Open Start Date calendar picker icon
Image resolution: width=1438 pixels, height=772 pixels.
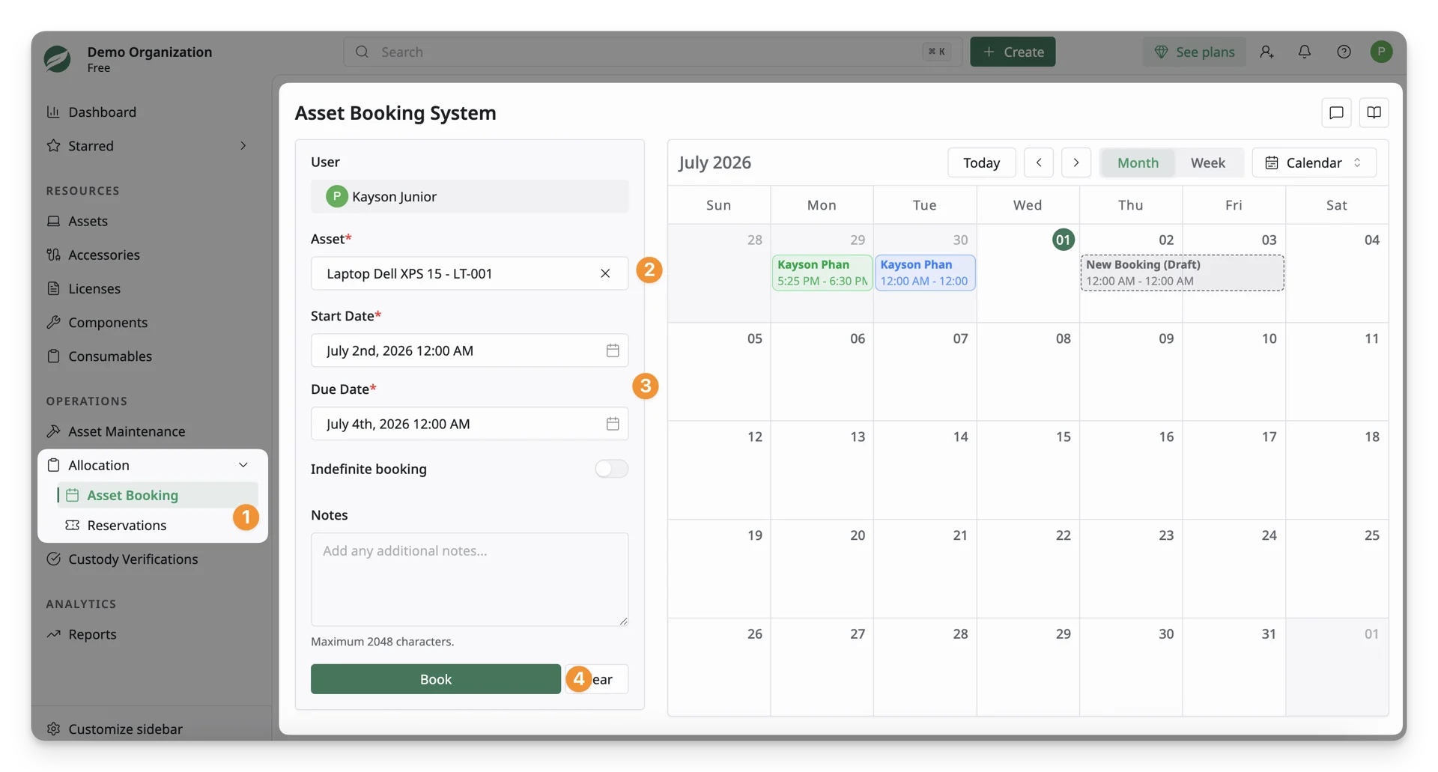pyautogui.click(x=613, y=350)
